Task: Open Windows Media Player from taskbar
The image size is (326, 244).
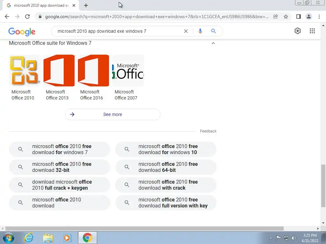Action: point(67,238)
